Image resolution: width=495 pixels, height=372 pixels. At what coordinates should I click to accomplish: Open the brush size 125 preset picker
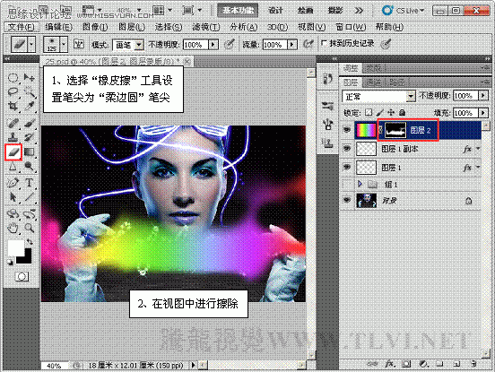pyautogui.click(x=64, y=44)
